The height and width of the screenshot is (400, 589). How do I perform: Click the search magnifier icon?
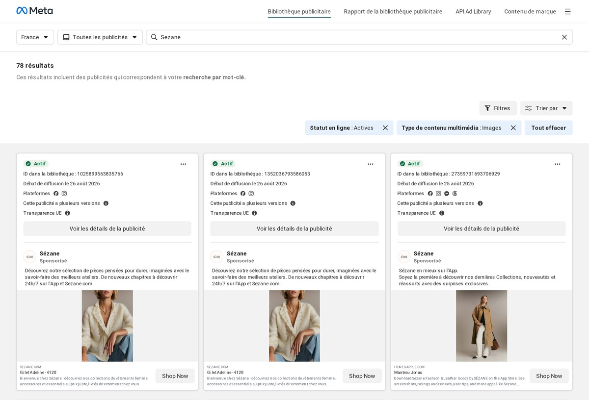click(x=154, y=37)
